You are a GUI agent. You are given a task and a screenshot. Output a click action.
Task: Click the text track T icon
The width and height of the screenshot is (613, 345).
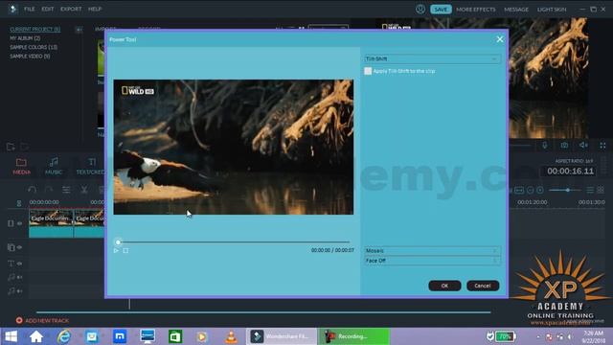click(x=11, y=264)
